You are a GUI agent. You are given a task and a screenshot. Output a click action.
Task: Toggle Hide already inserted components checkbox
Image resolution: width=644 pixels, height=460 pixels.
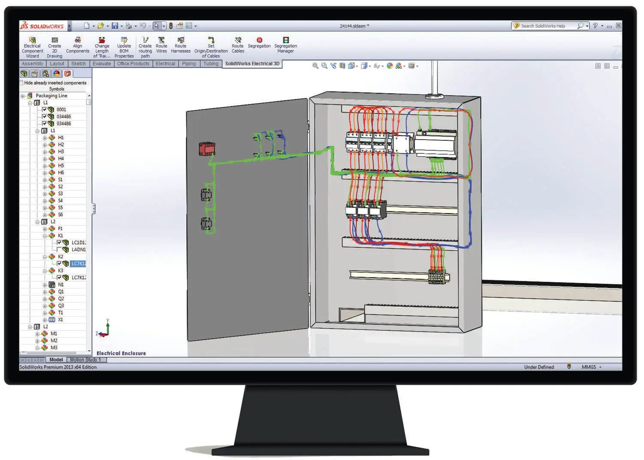tap(22, 82)
